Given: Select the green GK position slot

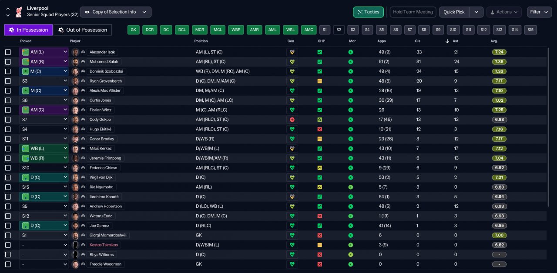Looking at the screenshot, I should pos(134,30).
